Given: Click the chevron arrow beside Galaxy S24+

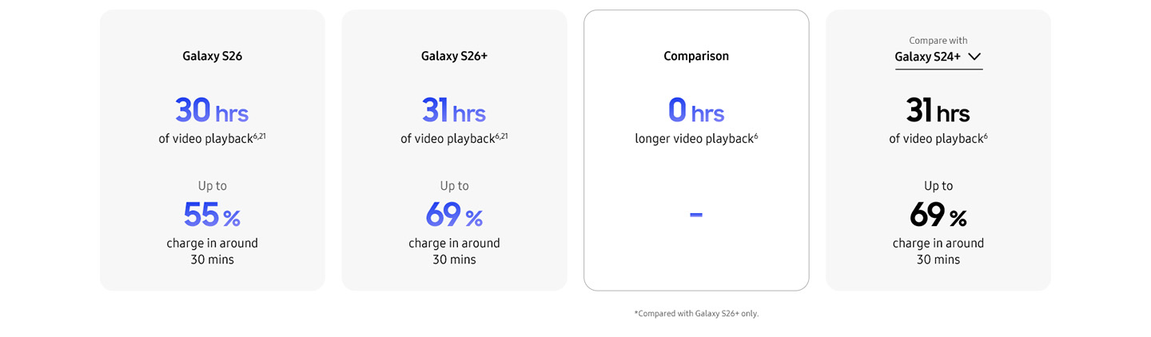Looking at the screenshot, I should 974,57.
